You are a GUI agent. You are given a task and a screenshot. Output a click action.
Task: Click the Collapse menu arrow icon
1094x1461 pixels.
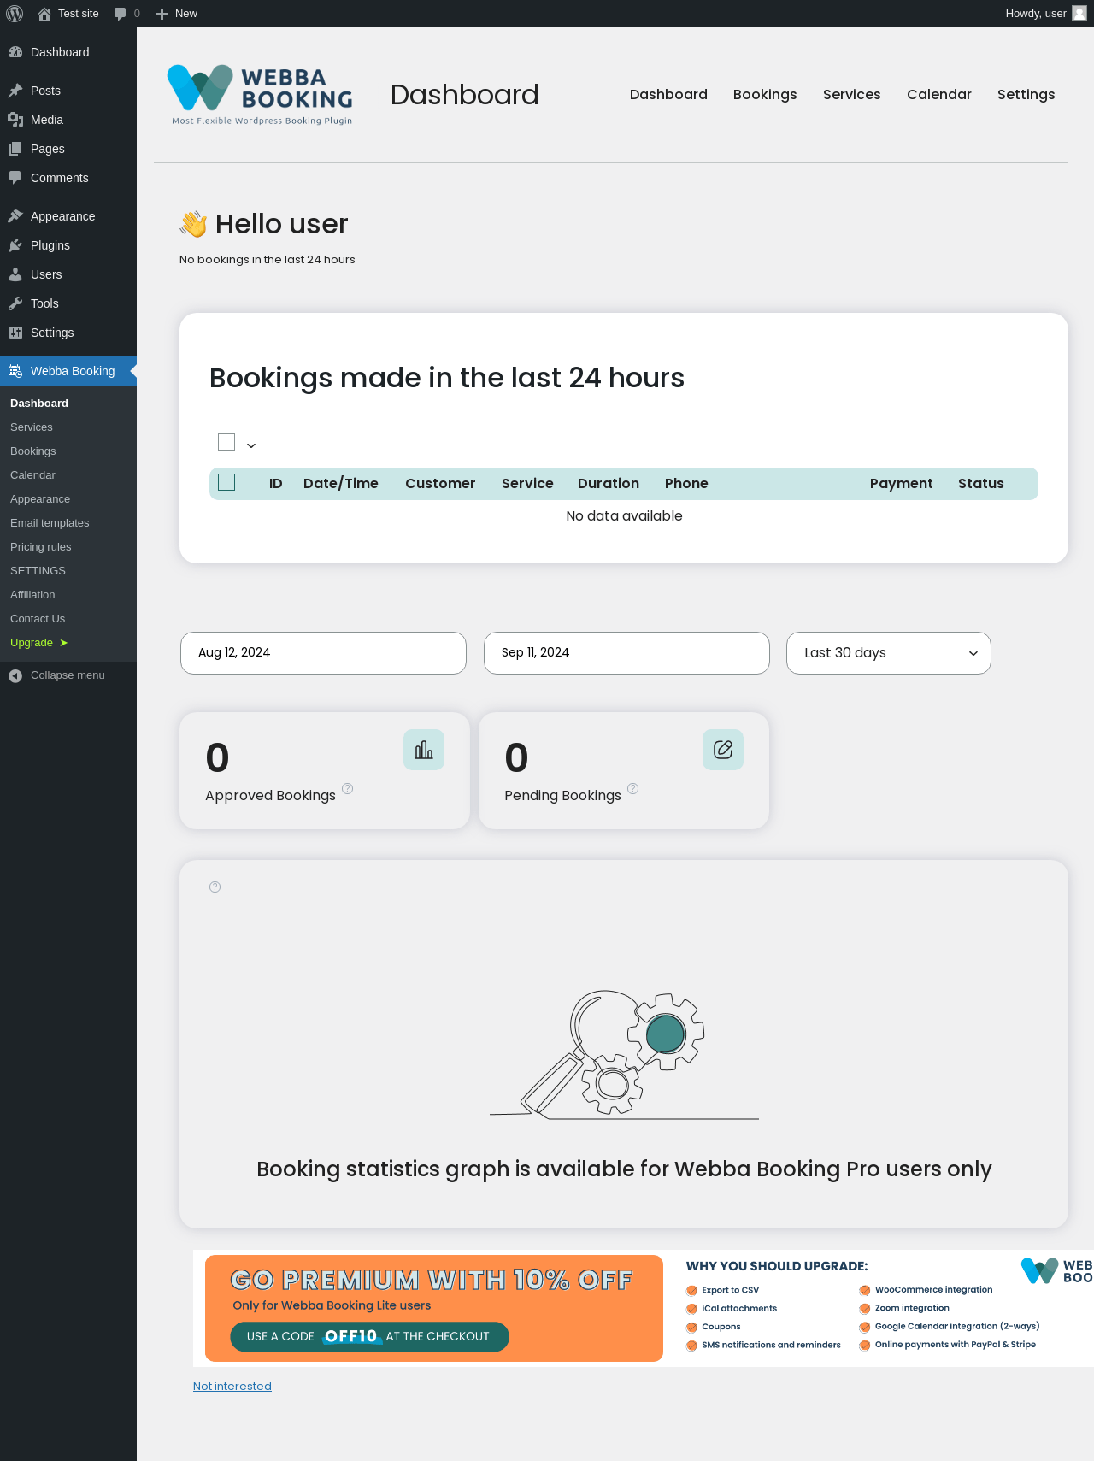pos(15,675)
